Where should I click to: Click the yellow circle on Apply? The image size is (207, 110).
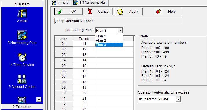click(120, 12)
